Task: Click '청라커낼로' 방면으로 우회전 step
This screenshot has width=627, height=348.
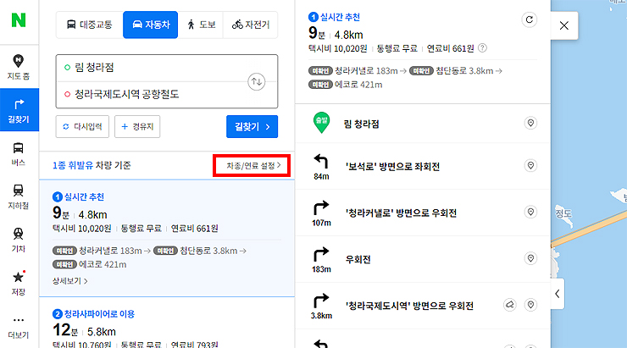Action: point(401,213)
